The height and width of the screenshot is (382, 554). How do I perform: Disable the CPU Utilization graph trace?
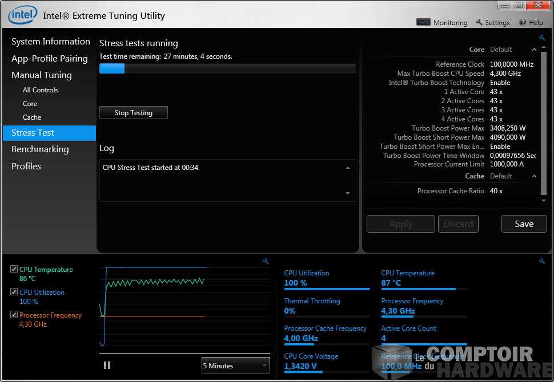(13, 291)
